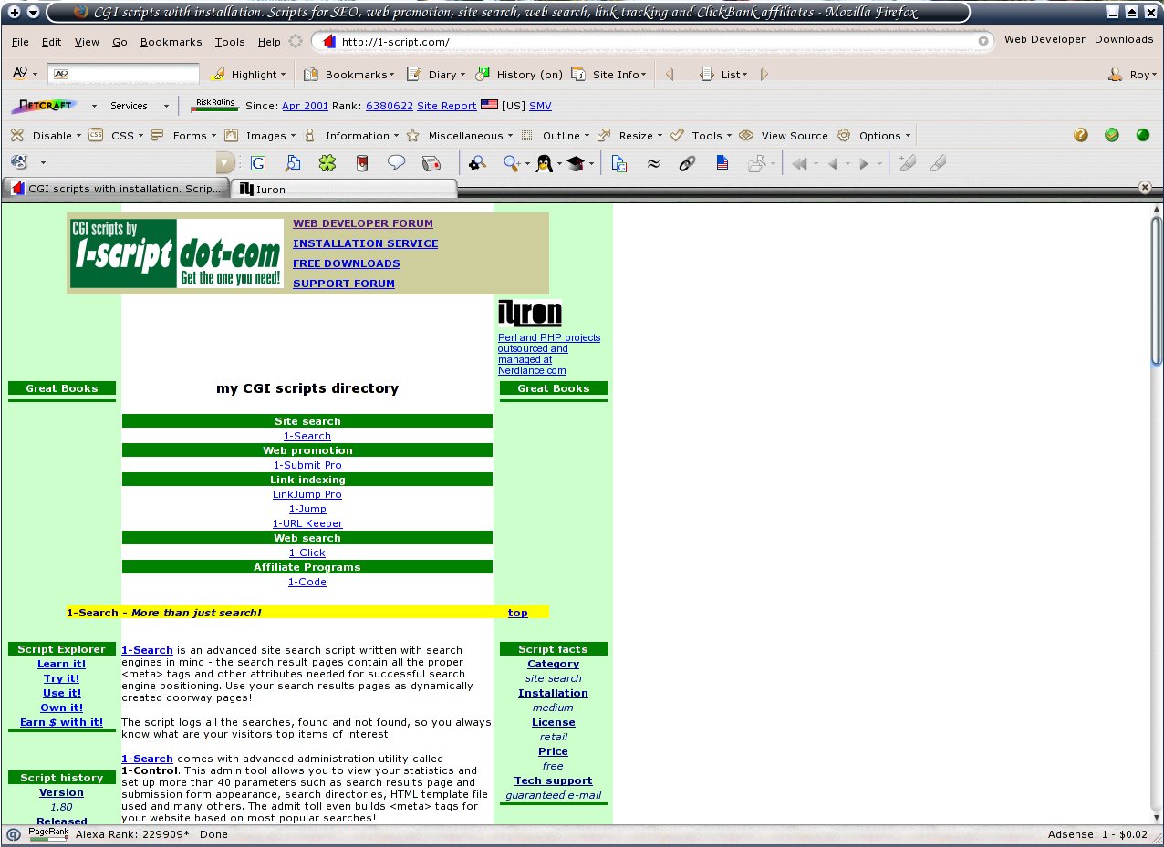Click the 1-script dot-com banner image

(x=177, y=253)
